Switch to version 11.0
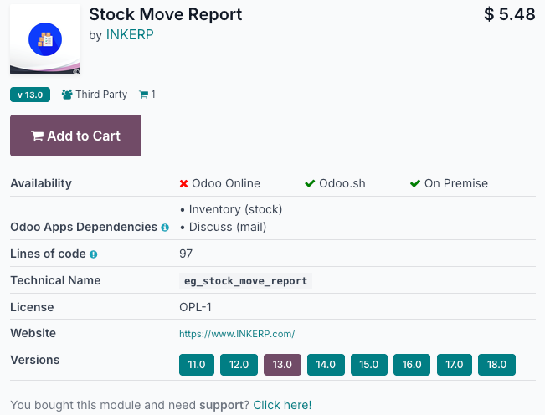The height and width of the screenshot is (415, 545). (x=197, y=365)
